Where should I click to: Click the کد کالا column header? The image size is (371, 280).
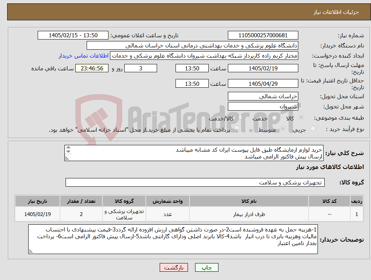point(329,201)
